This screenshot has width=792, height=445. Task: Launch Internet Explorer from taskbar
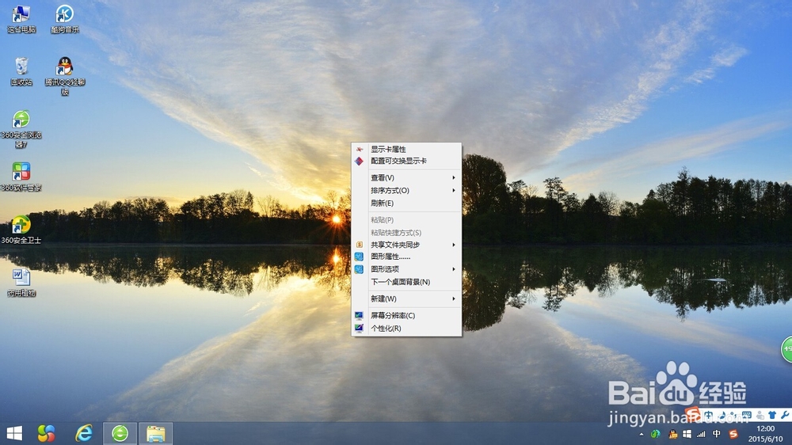84,433
